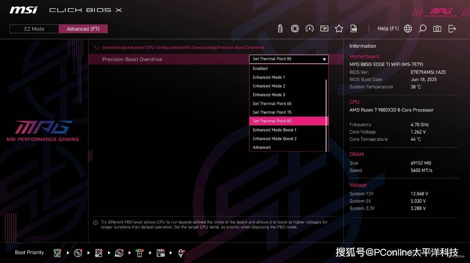Select the USB floppy boot device icon
The image size is (470, 263).
(x=160, y=253)
